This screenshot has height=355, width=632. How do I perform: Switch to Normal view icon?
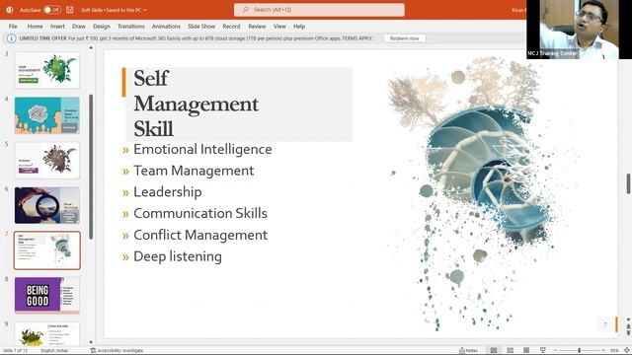(x=494, y=351)
